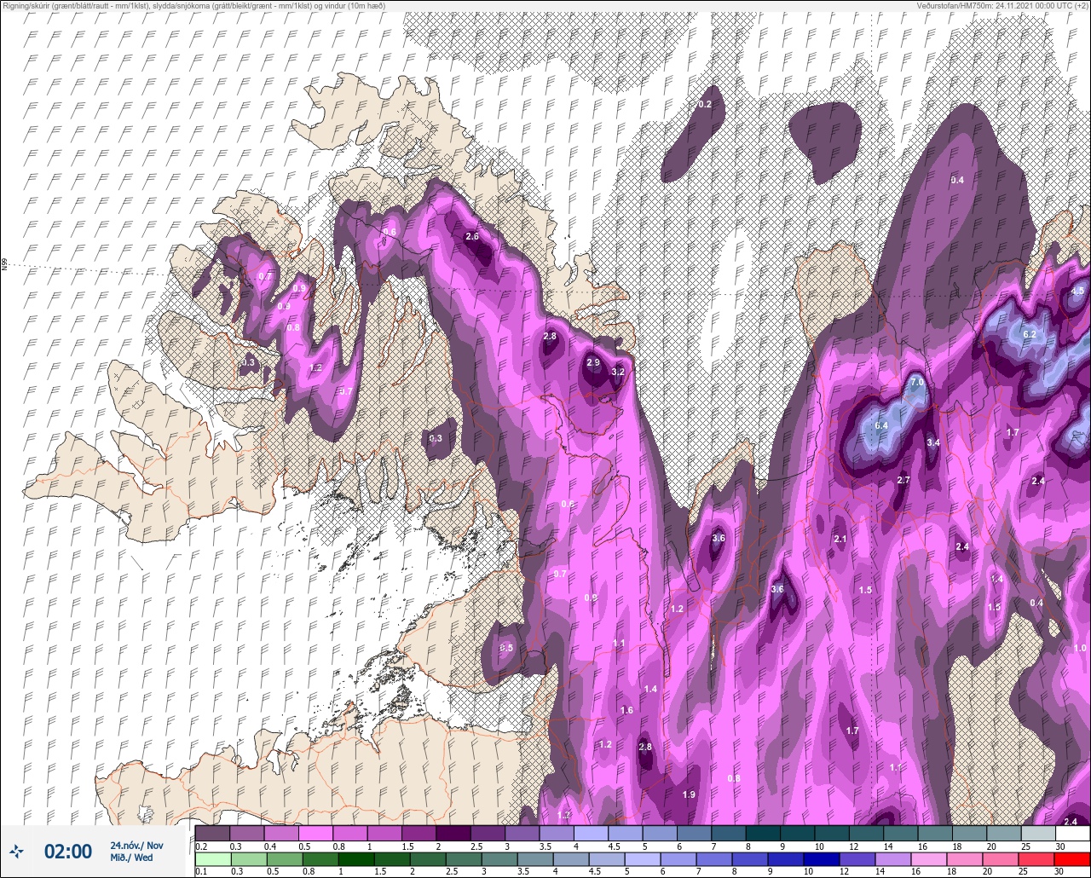1091x878 pixels.
Task: Click the 7.0 precipitation value on map
Action: click(917, 383)
